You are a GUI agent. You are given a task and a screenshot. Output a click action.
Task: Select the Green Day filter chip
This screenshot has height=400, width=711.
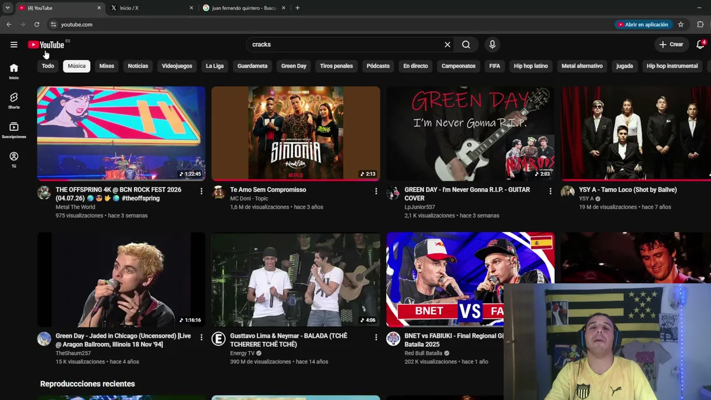pyautogui.click(x=294, y=66)
